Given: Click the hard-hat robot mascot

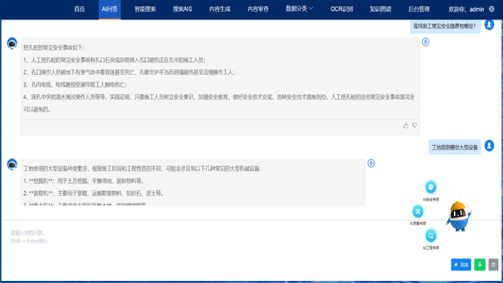Looking at the screenshot, I should 459,216.
